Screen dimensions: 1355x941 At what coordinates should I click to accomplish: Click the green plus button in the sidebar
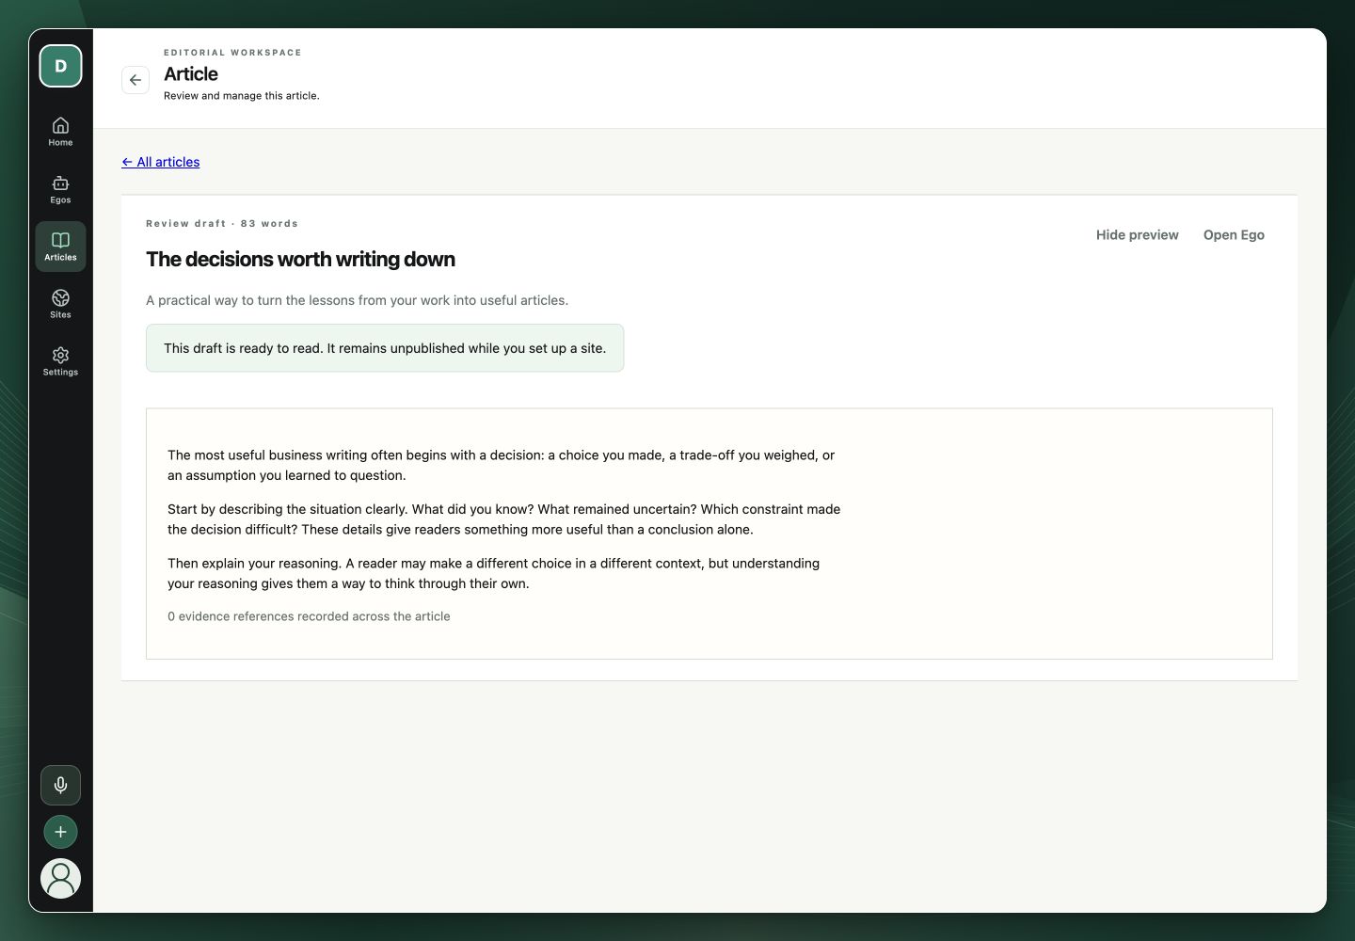60,832
